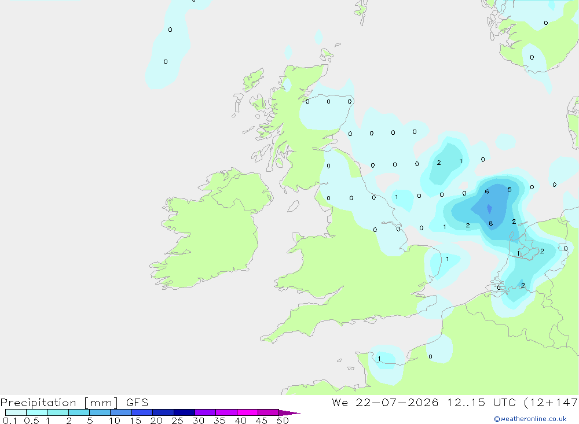
Task: Pick the 5–10 mm blue legend swatch
Action: [100, 412]
